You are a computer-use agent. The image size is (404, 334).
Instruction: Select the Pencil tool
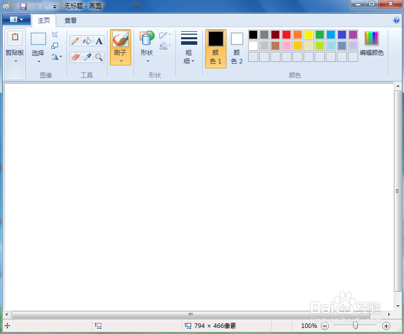75,41
